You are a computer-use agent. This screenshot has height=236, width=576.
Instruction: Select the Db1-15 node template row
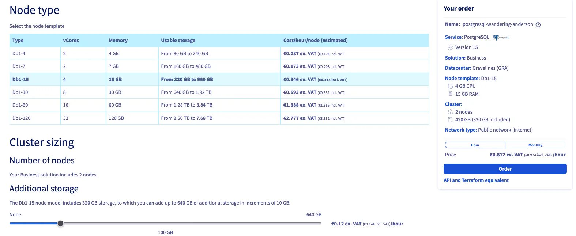click(x=219, y=79)
